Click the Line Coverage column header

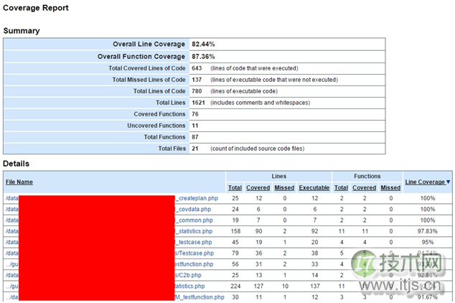pos(425,182)
